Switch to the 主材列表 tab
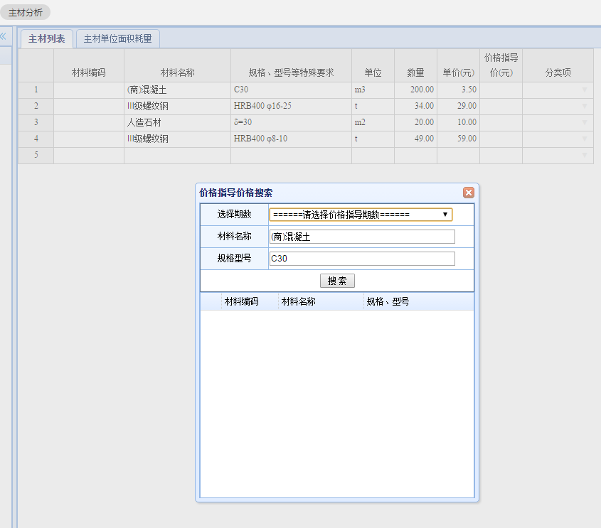 coord(47,39)
